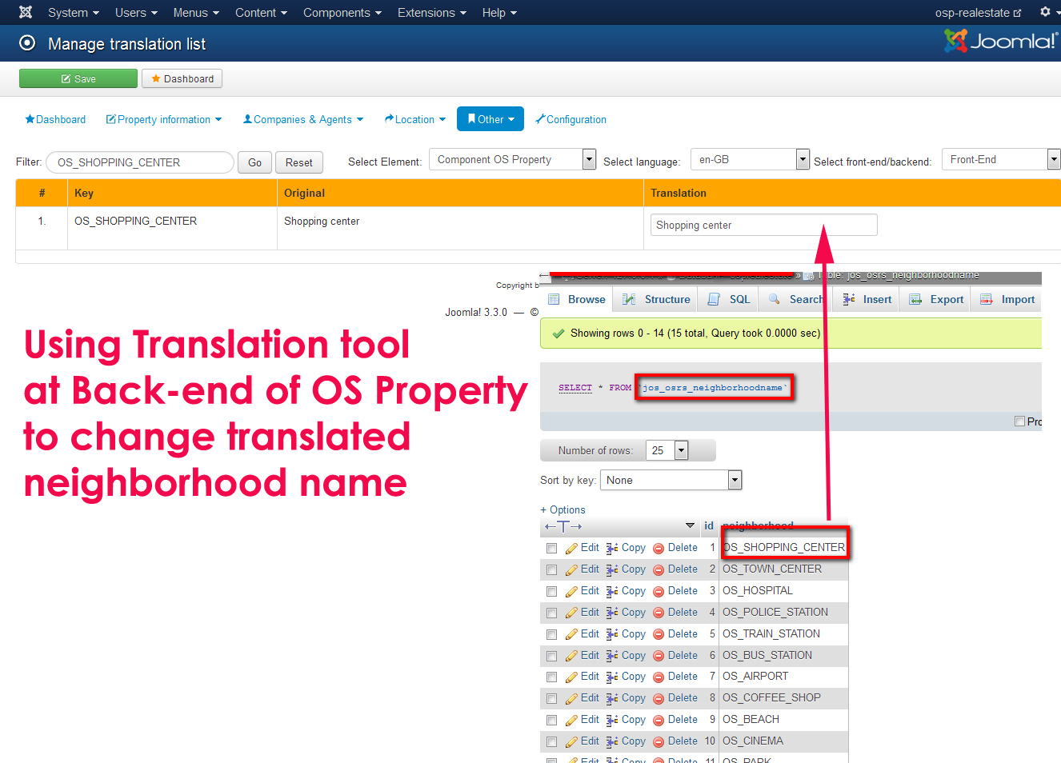Sort by the id column header

coord(709,525)
